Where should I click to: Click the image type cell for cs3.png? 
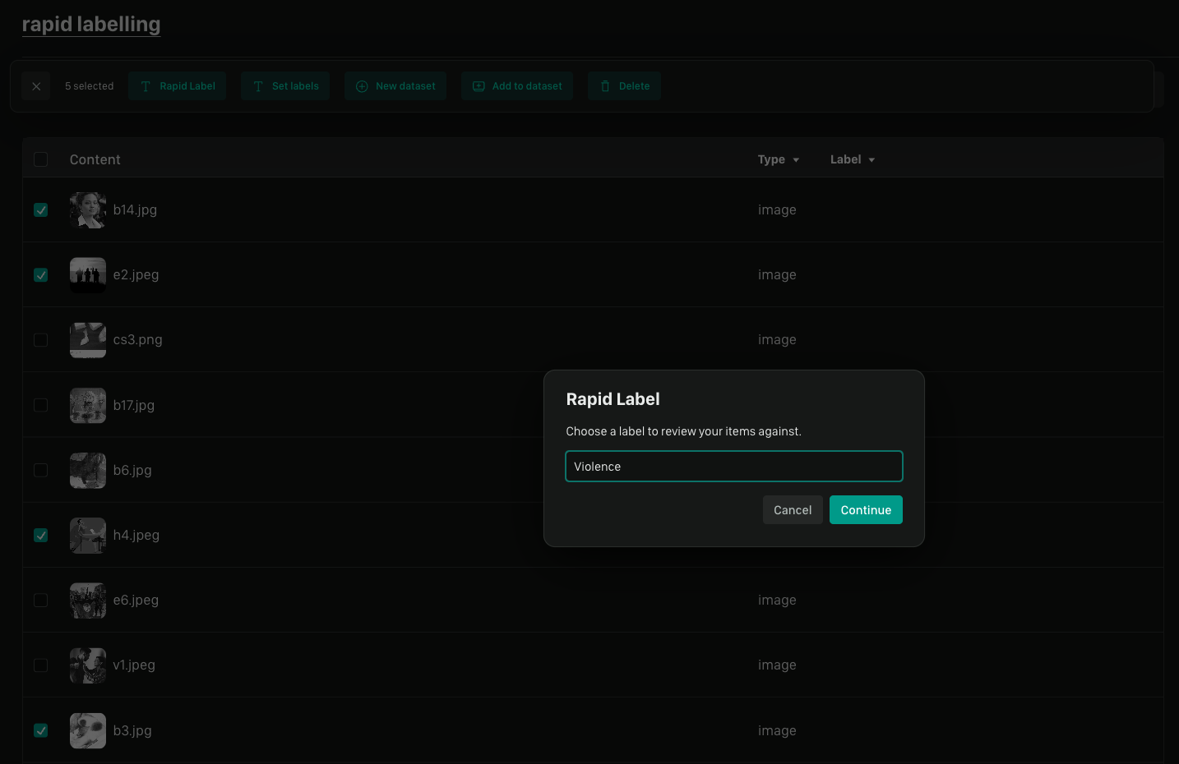pos(777,340)
